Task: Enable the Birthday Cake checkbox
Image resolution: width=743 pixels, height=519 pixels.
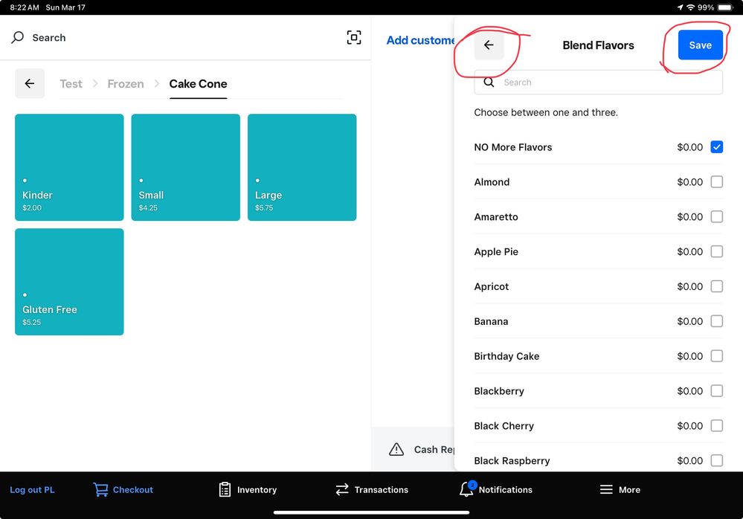Action: tap(716, 356)
